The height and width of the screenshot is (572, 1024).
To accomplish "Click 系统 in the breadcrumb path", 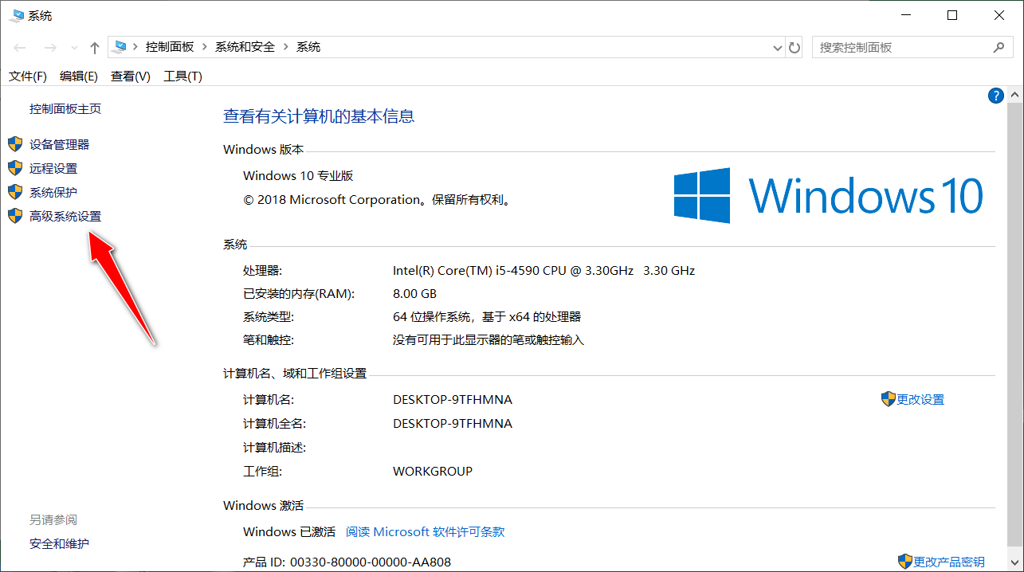I will coord(308,47).
